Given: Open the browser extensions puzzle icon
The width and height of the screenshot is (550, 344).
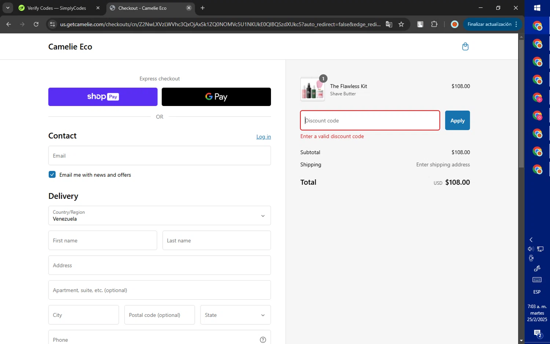Looking at the screenshot, I should click(x=434, y=24).
